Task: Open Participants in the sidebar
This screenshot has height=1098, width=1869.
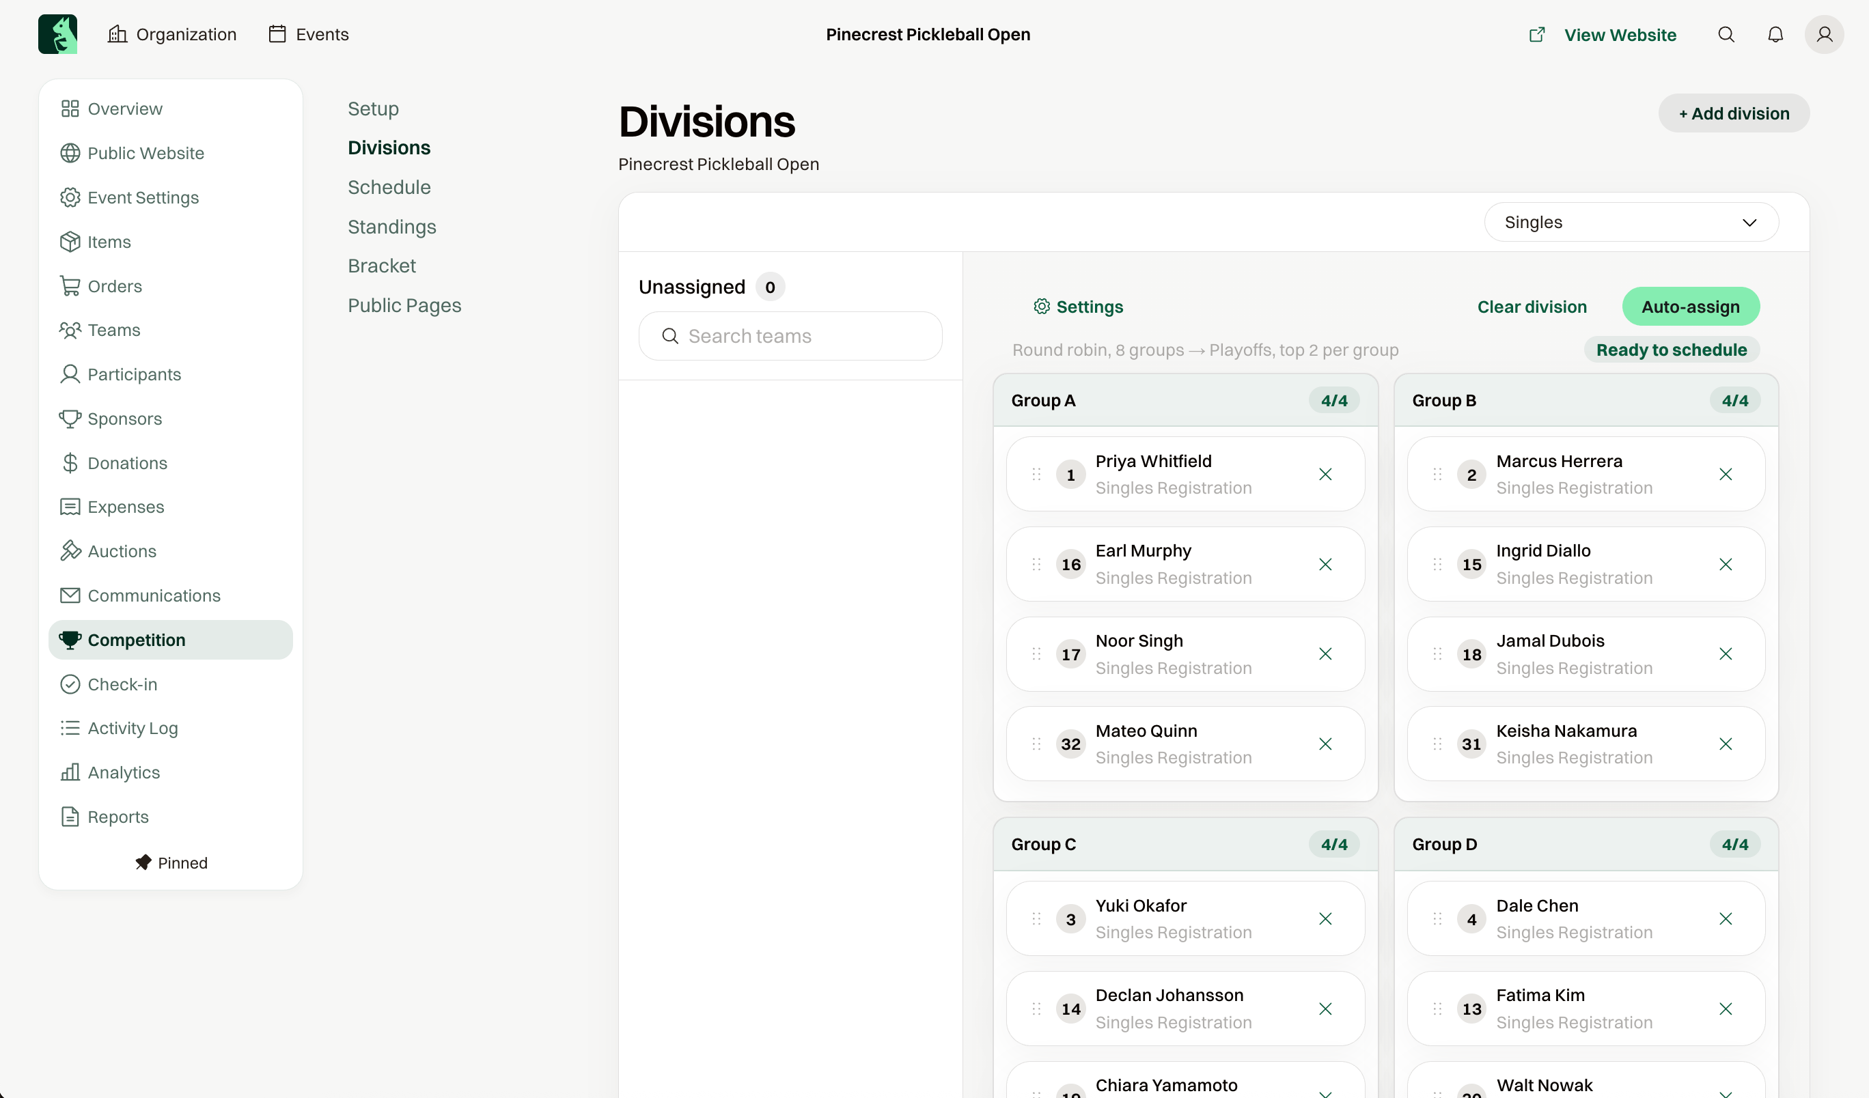Action: [171, 374]
